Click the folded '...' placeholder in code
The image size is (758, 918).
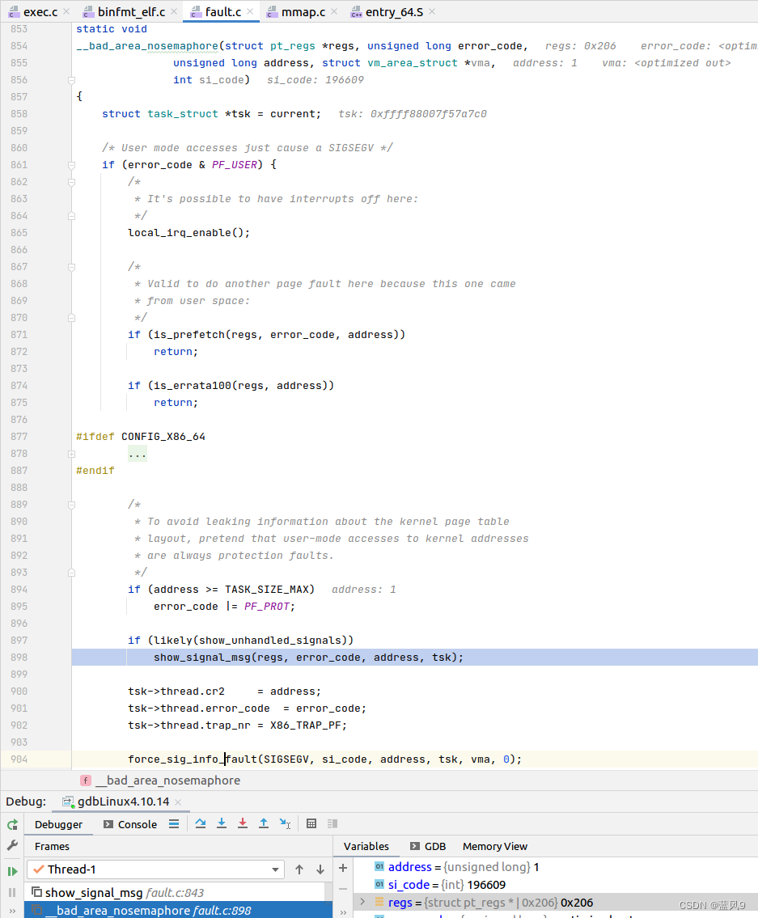138,454
